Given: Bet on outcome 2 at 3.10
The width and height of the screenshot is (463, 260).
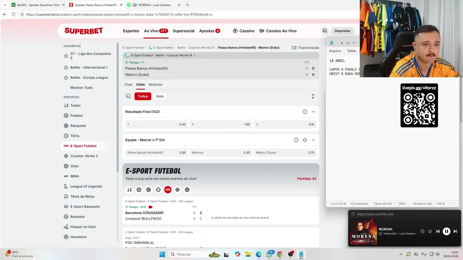Looking at the screenshot, I should (285, 124).
